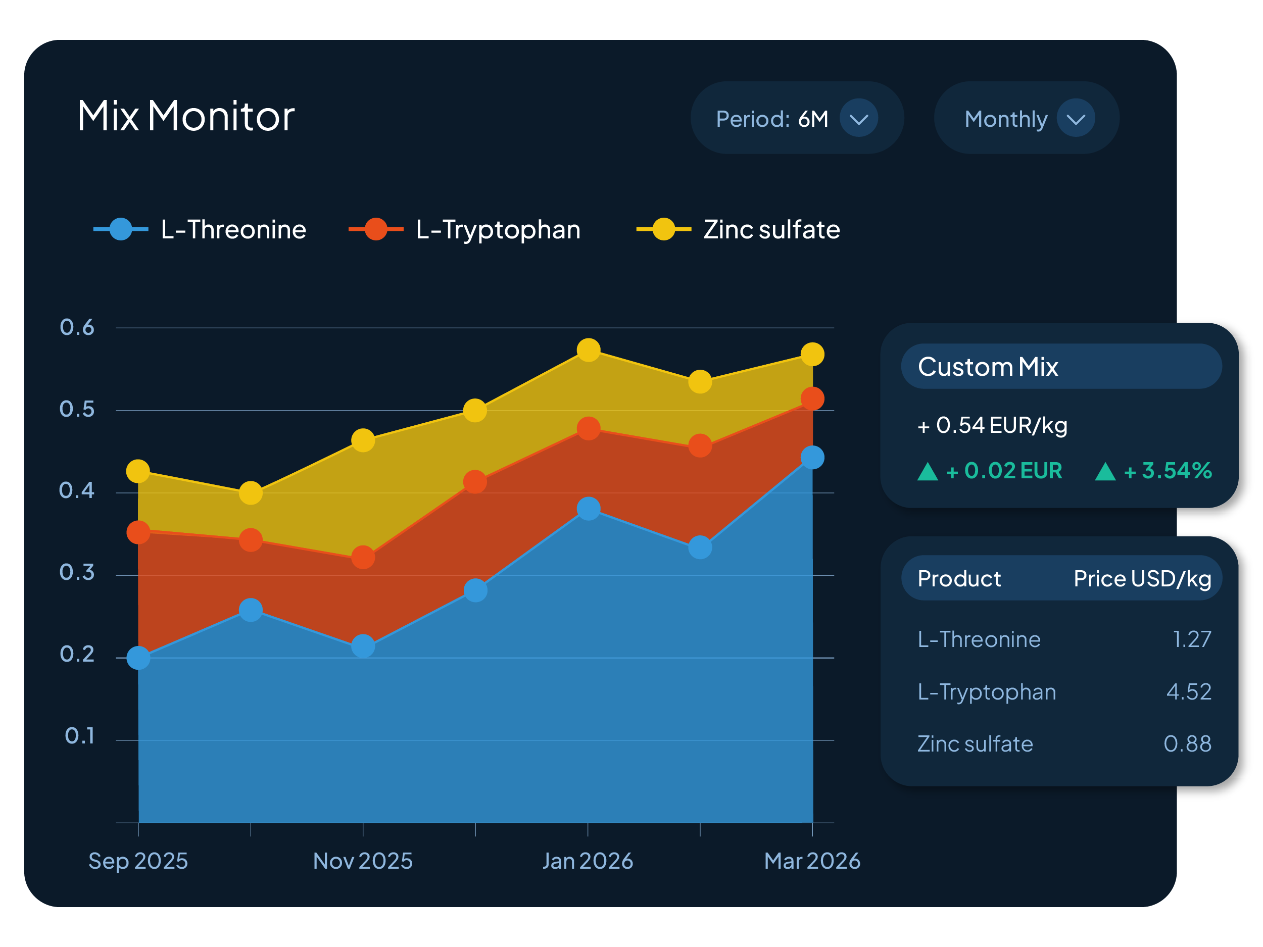Click orange L-Tryptophan legend marker icon
The height and width of the screenshot is (947, 1263).
[x=376, y=229]
